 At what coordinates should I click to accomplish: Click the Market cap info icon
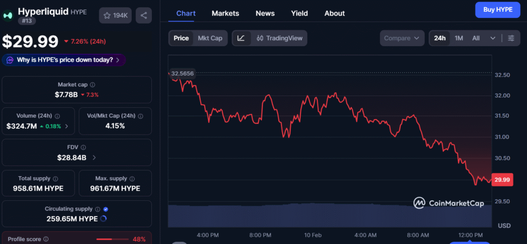click(92, 85)
